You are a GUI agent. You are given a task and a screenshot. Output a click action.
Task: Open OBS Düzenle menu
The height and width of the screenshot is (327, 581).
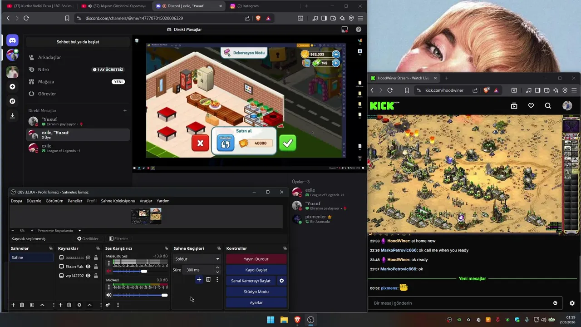[x=34, y=201]
